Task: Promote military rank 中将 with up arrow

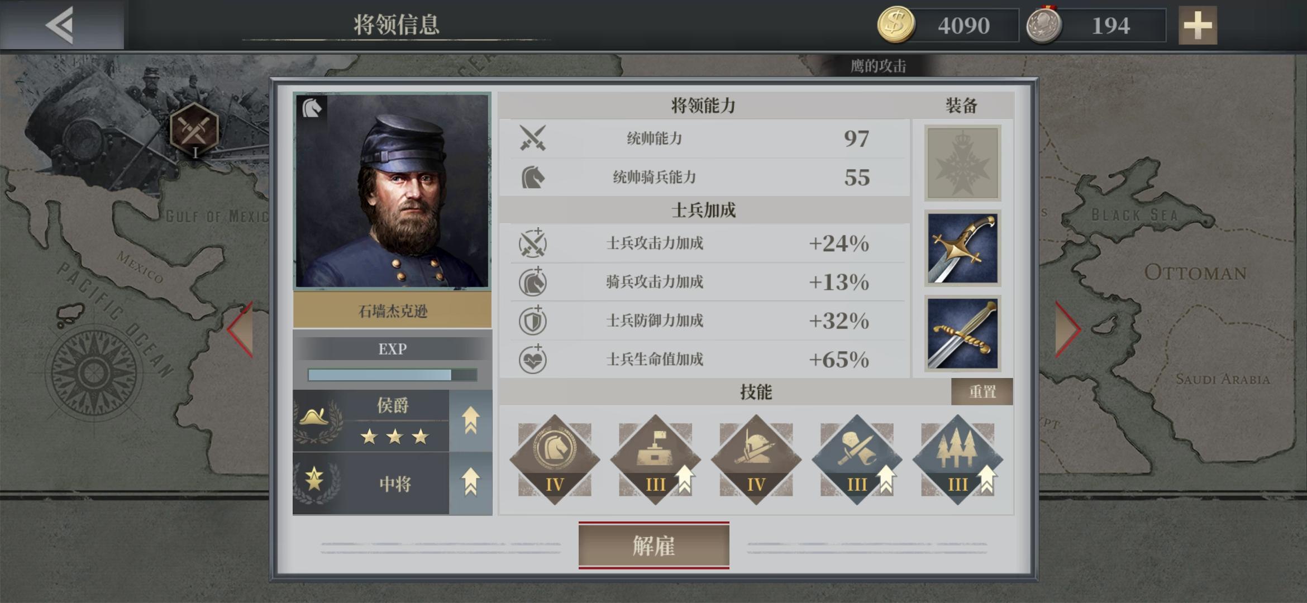Action: (x=471, y=482)
